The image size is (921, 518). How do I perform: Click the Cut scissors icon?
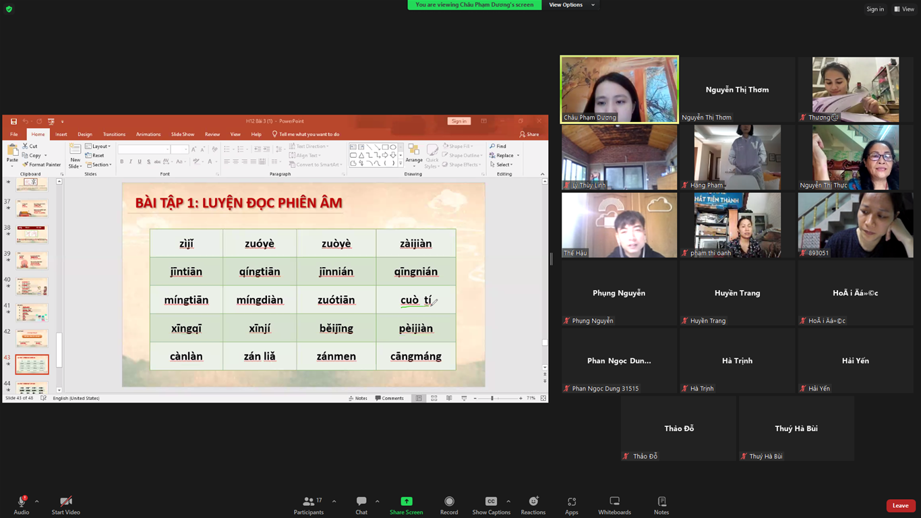pyautogui.click(x=25, y=146)
